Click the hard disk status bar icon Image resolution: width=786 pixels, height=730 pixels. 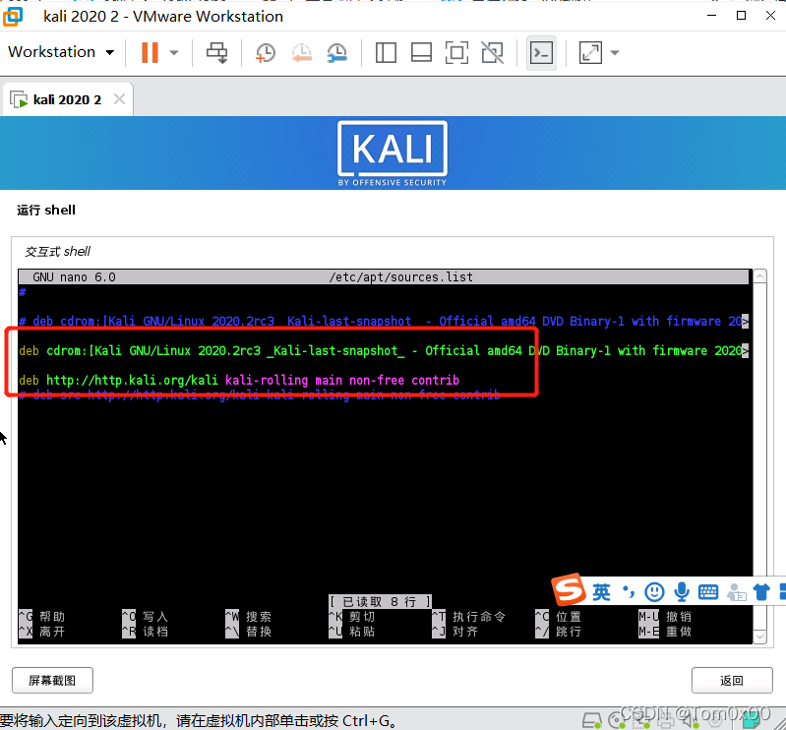coord(592,720)
